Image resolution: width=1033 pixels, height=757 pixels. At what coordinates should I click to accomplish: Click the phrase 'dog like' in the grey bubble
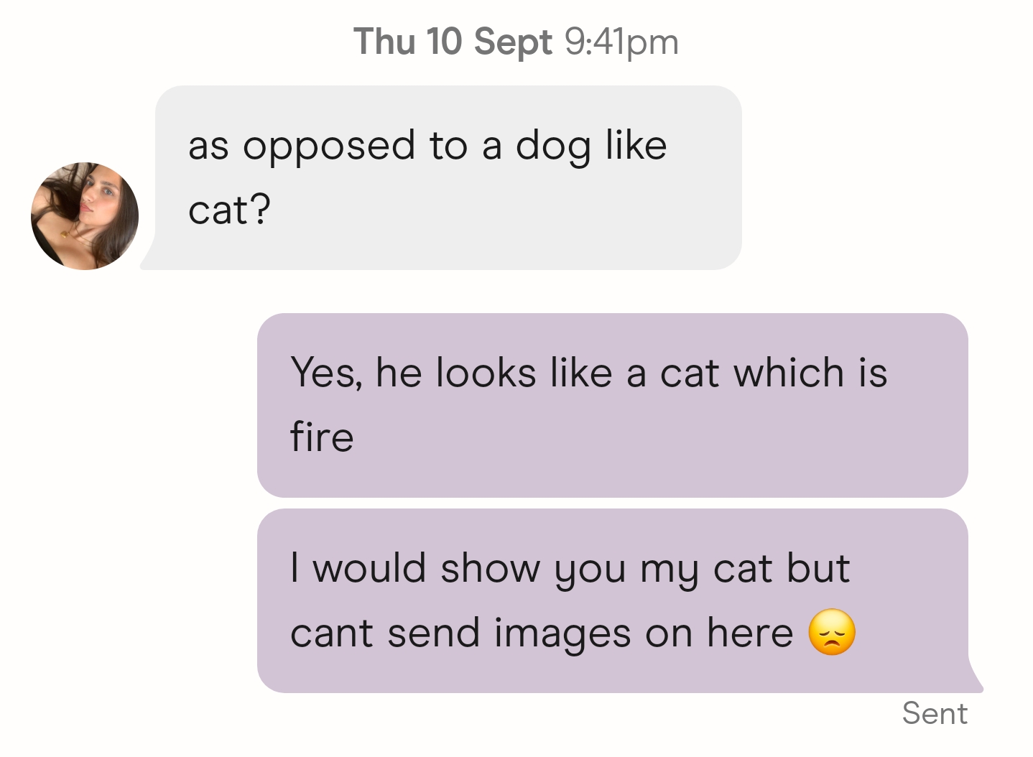tap(592, 146)
